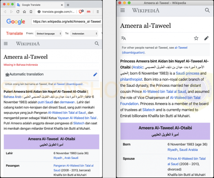Open the Bahasa Arab link
Viewport: 214px width, 178px height.
pos(13,97)
